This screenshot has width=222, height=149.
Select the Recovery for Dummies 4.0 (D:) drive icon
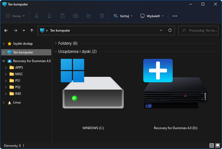click(175, 84)
